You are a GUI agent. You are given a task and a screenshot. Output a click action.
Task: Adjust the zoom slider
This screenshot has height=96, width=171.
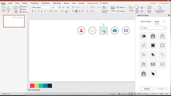150,94
